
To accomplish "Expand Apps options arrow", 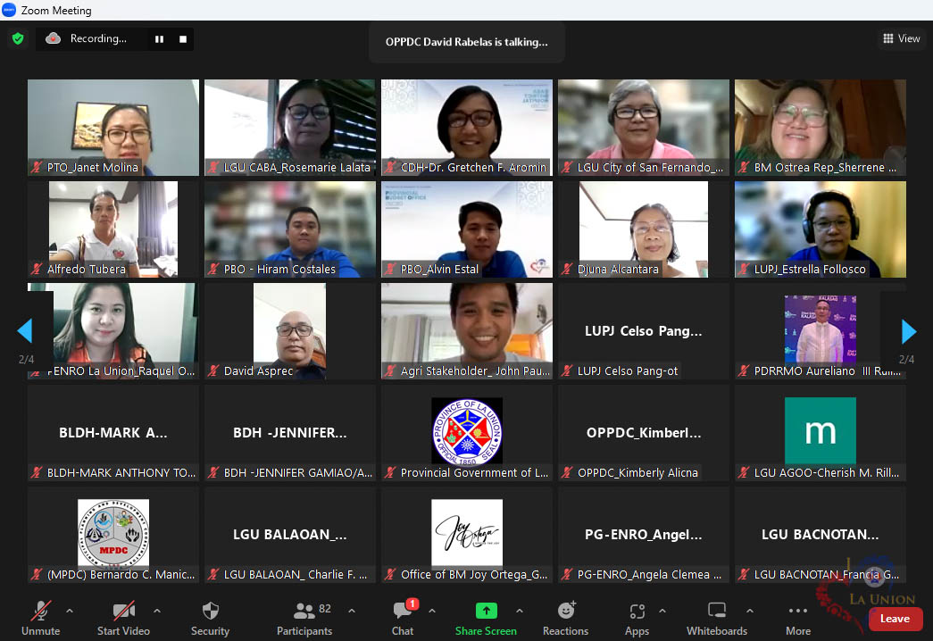I will coord(662,611).
